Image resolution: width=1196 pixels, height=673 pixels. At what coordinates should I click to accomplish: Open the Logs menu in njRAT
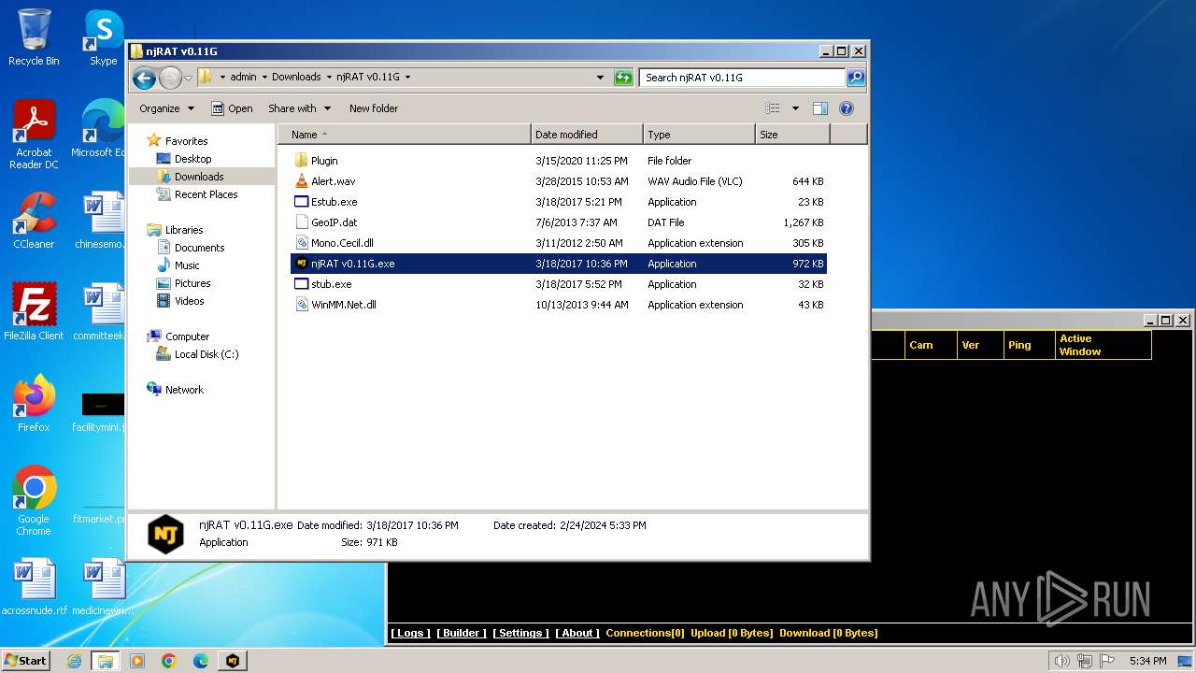(x=410, y=633)
